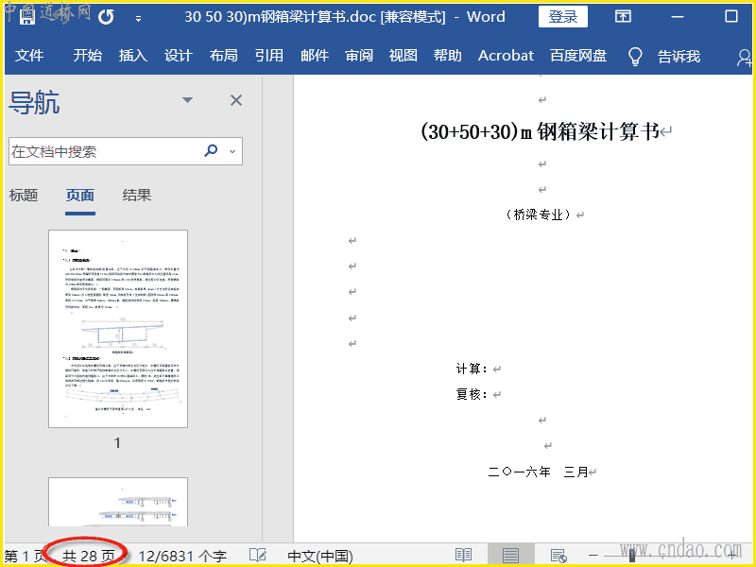Open Ribbon Display Options icon

pyautogui.click(x=623, y=16)
